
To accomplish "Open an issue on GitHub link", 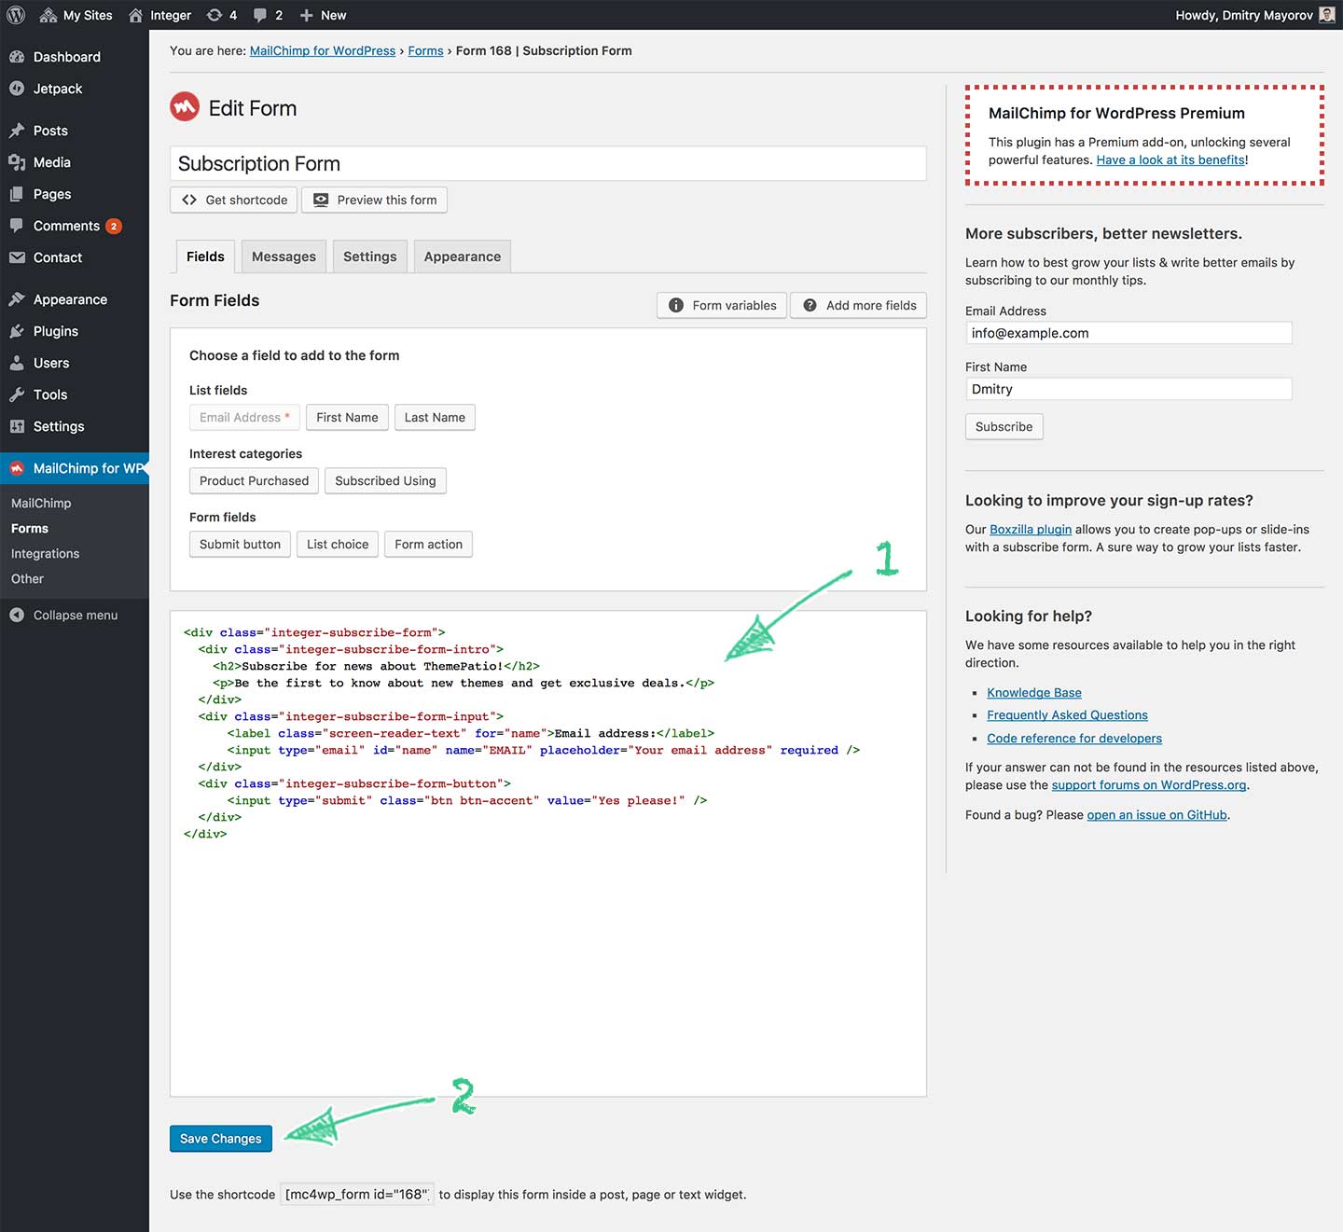I will [x=1156, y=814].
